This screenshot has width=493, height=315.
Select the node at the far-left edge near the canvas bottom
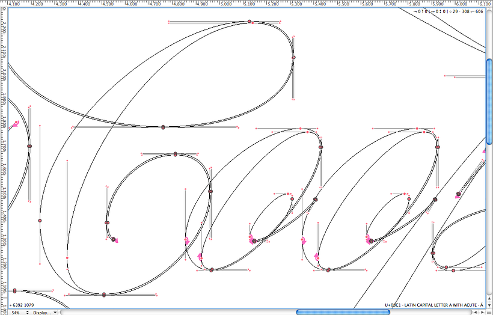click(x=13, y=291)
